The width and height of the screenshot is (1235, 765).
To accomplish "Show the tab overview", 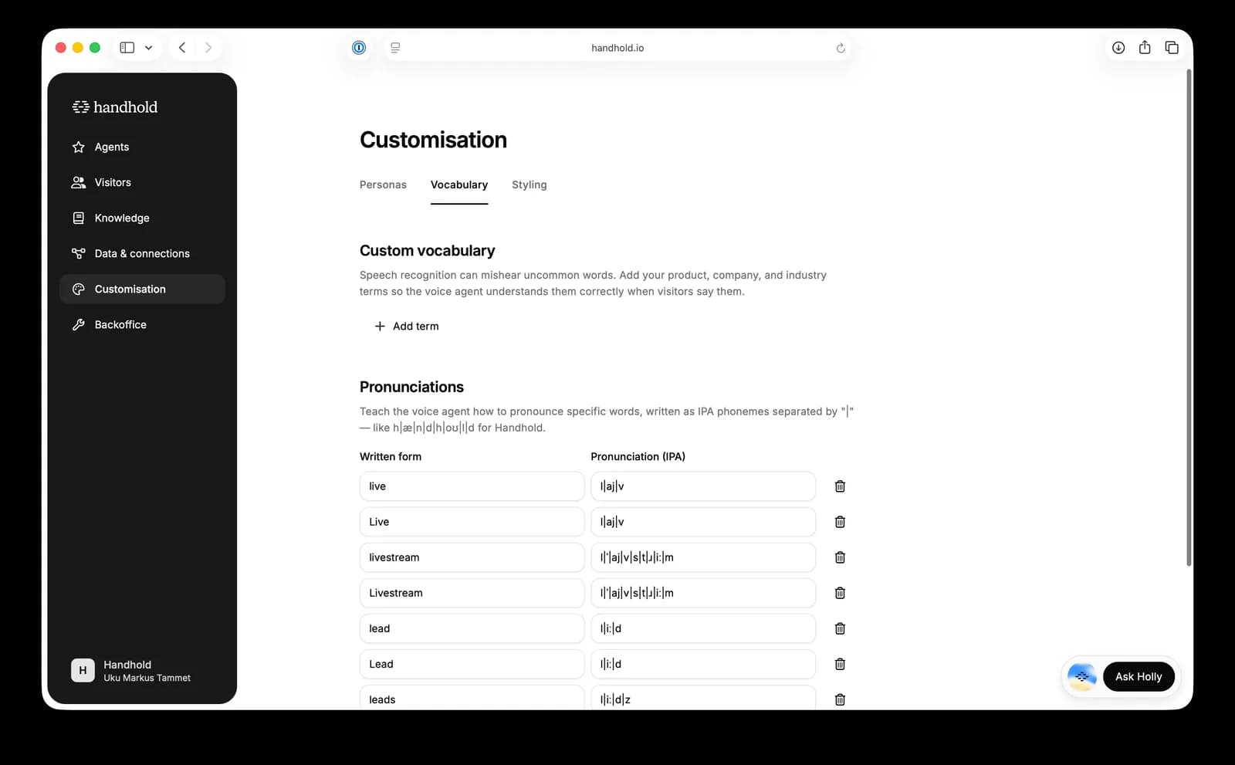I will pos(1172,48).
